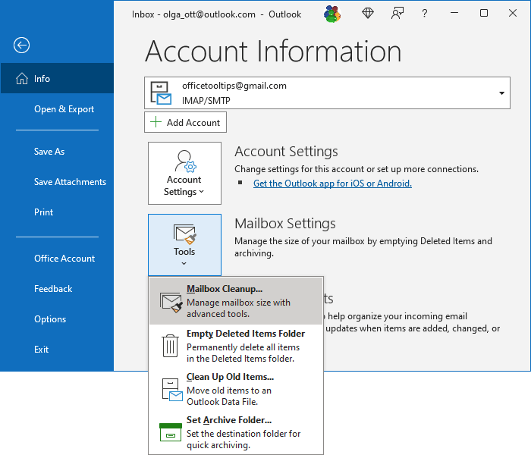Choose Empty Deleted Items Folder
531x455 pixels.
236,346
